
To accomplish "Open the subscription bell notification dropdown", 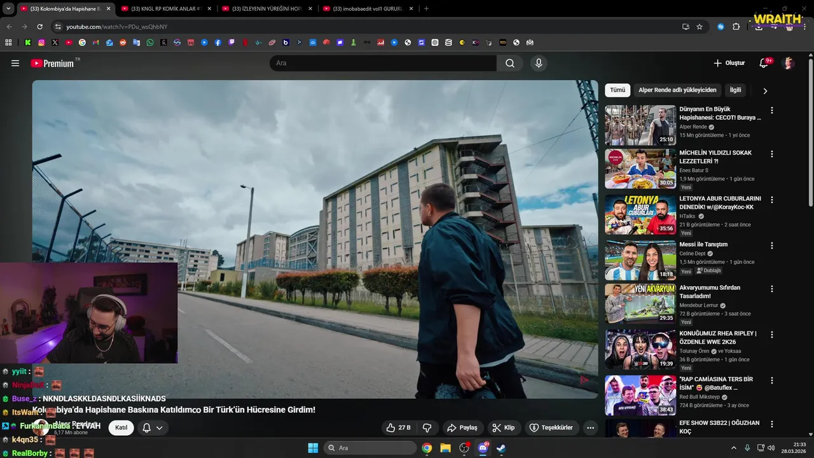I will click(153, 427).
